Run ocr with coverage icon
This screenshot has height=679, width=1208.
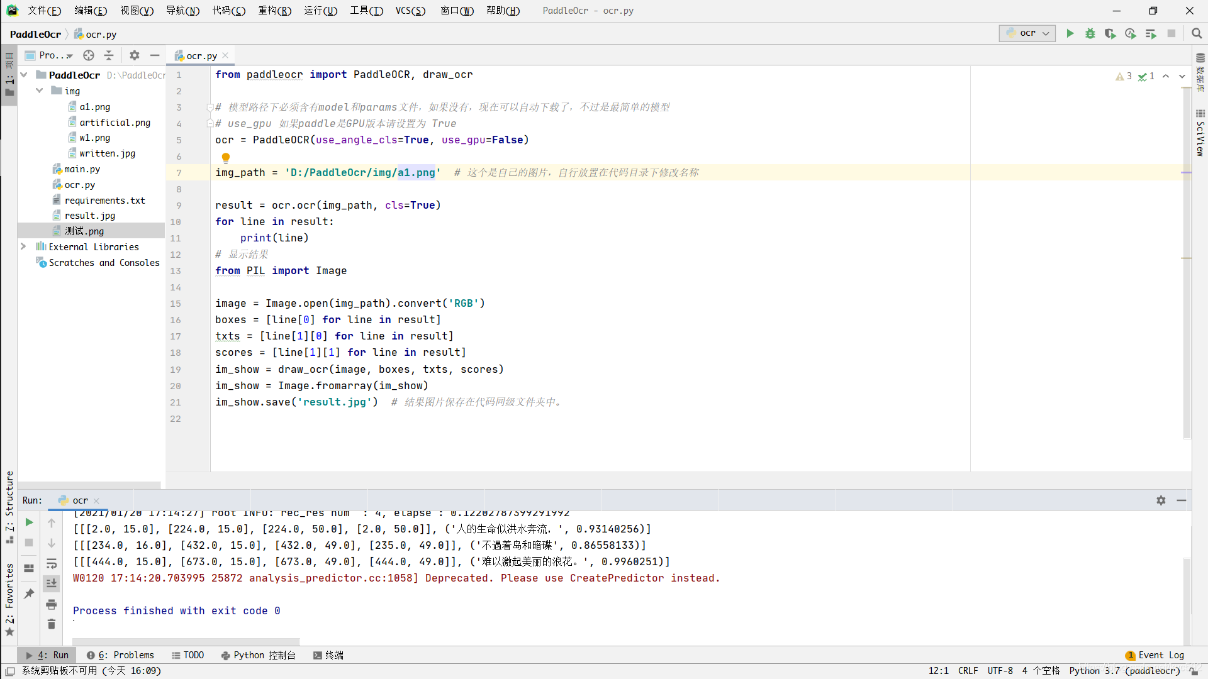(x=1110, y=33)
